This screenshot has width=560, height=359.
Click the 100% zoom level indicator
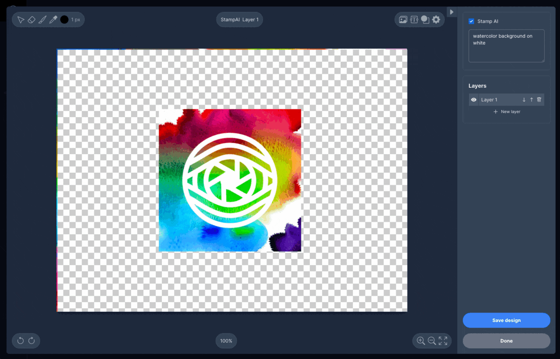[x=226, y=341]
